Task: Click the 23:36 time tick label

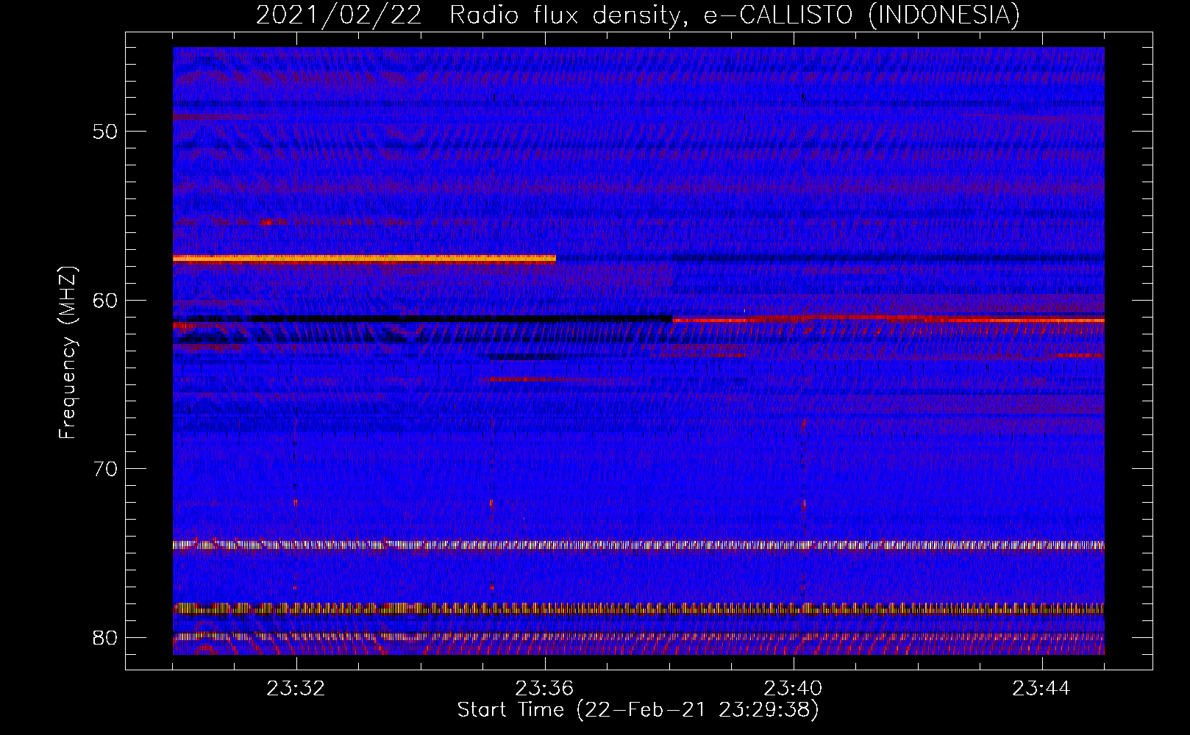Action: click(544, 689)
